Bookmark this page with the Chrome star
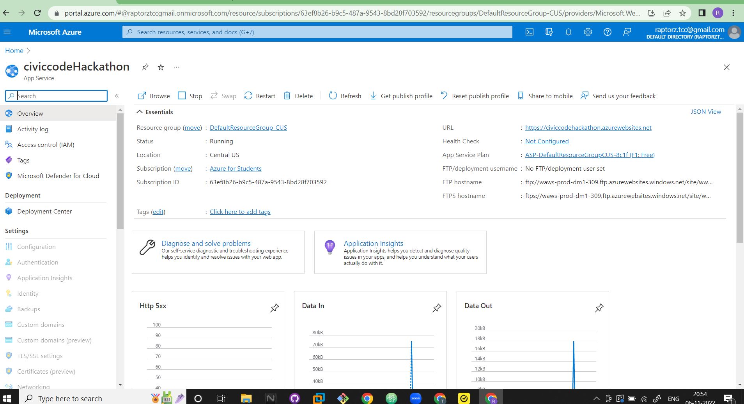Screen dimensions: 744x404 point(682,13)
